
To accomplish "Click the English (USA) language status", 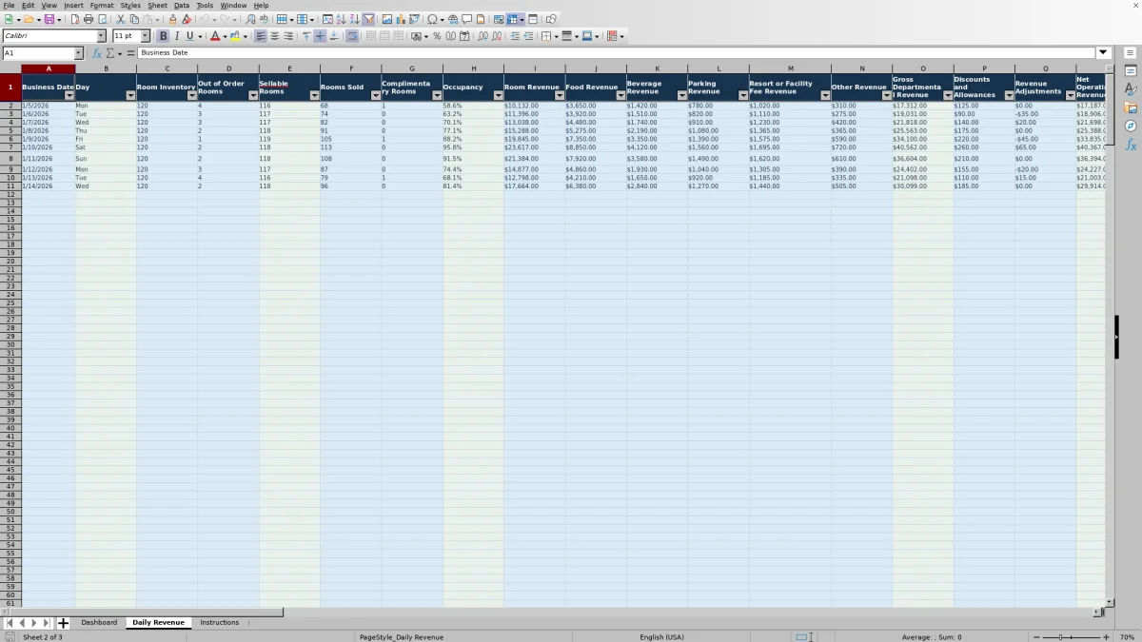I will pyautogui.click(x=661, y=636).
